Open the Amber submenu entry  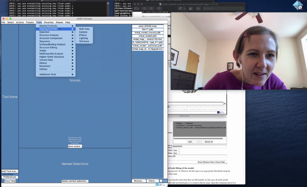point(55,50)
